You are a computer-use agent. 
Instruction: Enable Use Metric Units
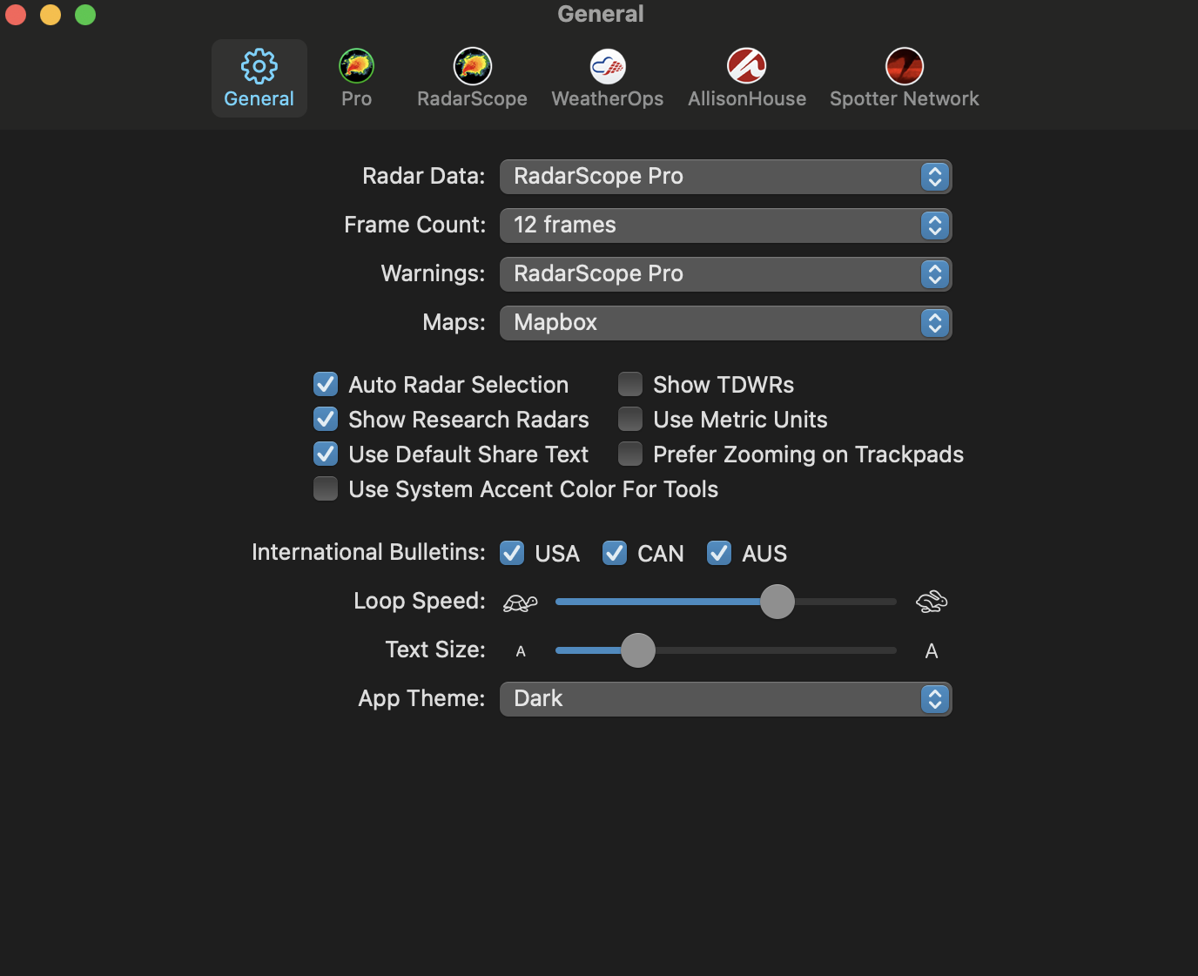(629, 419)
